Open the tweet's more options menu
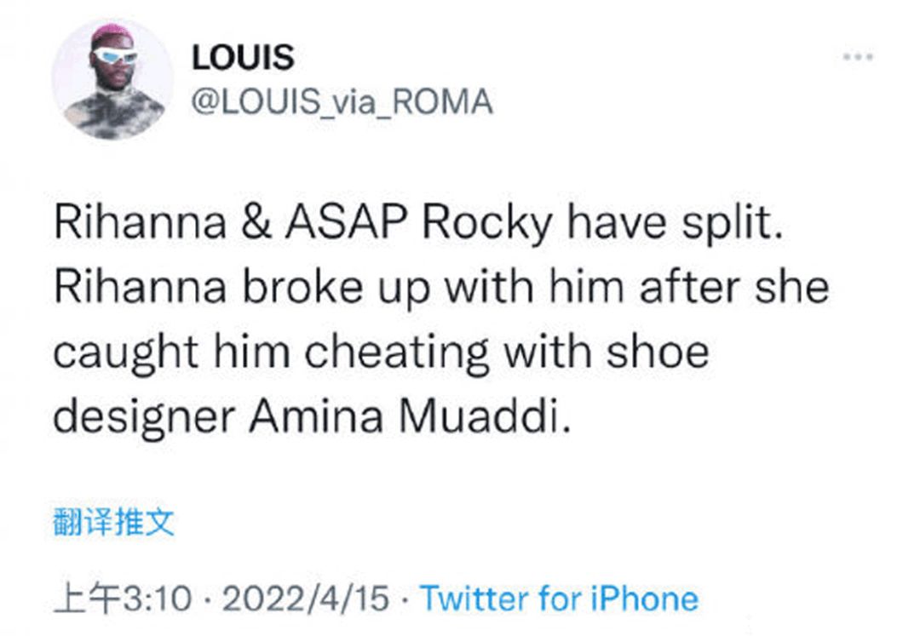The height and width of the screenshot is (636, 920). [858, 57]
